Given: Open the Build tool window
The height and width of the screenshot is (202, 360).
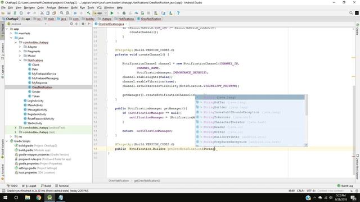Looking at the screenshot, I should (46, 186).
